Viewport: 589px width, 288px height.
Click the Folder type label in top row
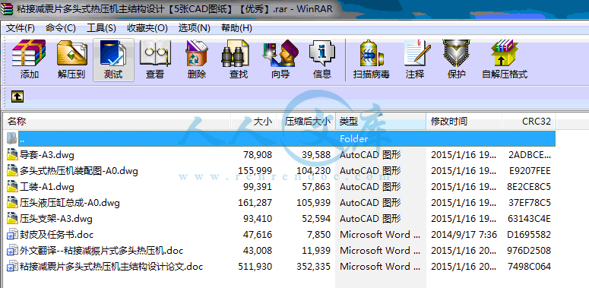click(x=354, y=139)
